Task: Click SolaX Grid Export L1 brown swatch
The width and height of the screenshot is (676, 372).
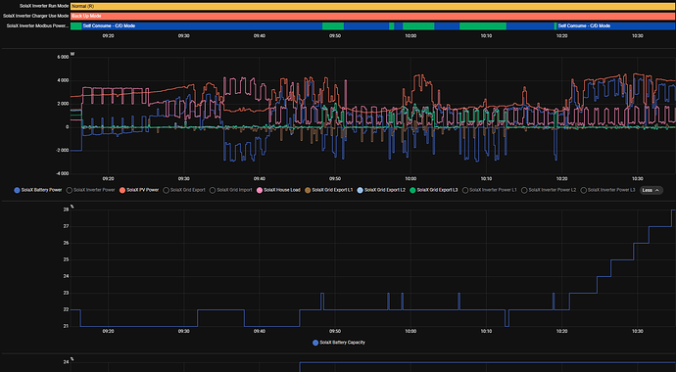Action: (x=308, y=190)
